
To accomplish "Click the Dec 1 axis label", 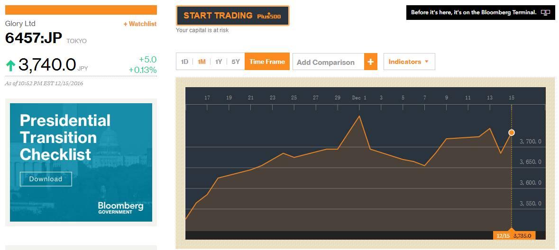I will click(359, 98).
